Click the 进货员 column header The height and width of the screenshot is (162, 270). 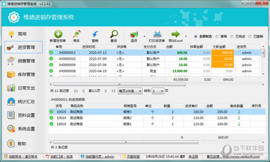point(247,47)
